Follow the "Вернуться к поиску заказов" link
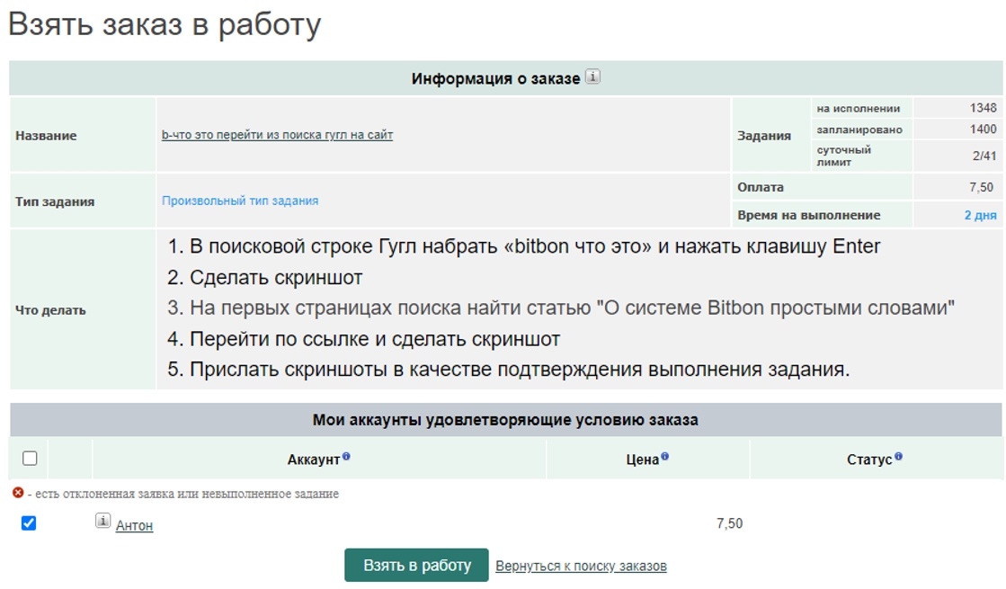Image resolution: width=1006 pixels, height=589 pixels. click(582, 566)
